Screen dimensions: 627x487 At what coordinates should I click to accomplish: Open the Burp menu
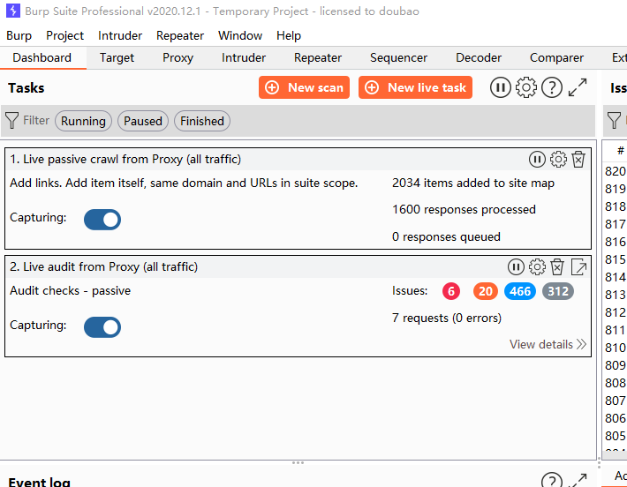pos(19,35)
